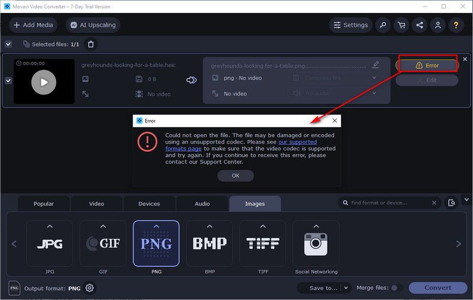
Task: Switch to the Devices tab
Action: coord(149,204)
